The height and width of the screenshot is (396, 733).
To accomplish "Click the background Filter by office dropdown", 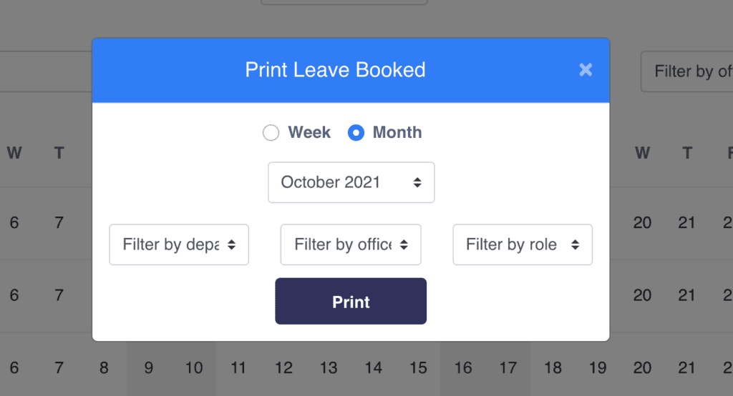I will coord(687,71).
